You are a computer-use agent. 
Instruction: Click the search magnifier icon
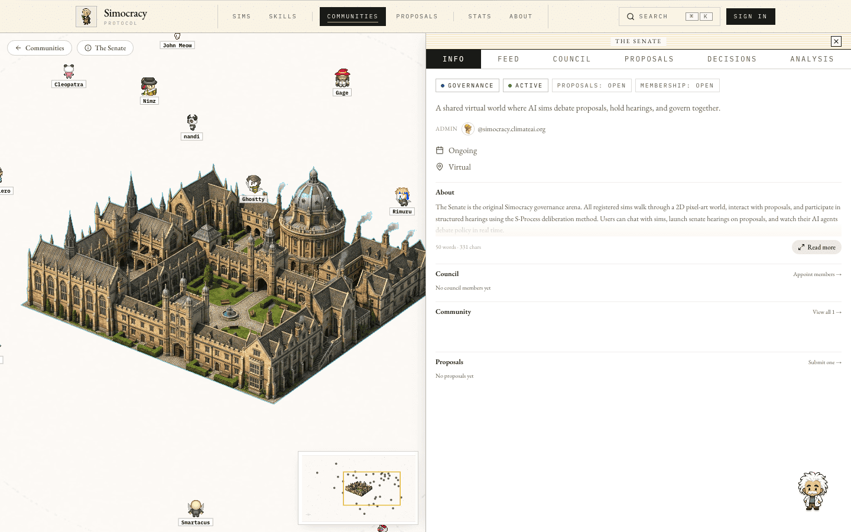pos(631,17)
